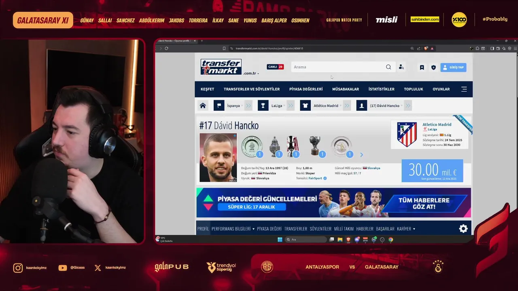The height and width of the screenshot is (291, 518).
Task: Click the Atletico Madrid club crest
Action: (407, 135)
